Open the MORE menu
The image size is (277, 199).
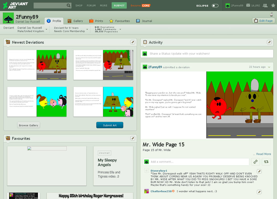[104, 6]
